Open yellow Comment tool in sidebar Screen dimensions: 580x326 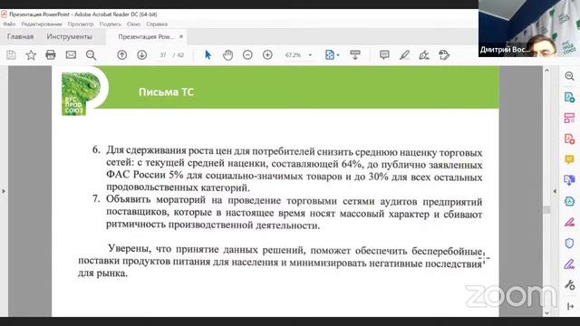pos(570,159)
